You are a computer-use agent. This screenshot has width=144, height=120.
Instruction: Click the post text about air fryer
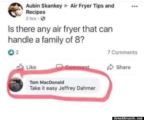(60, 35)
